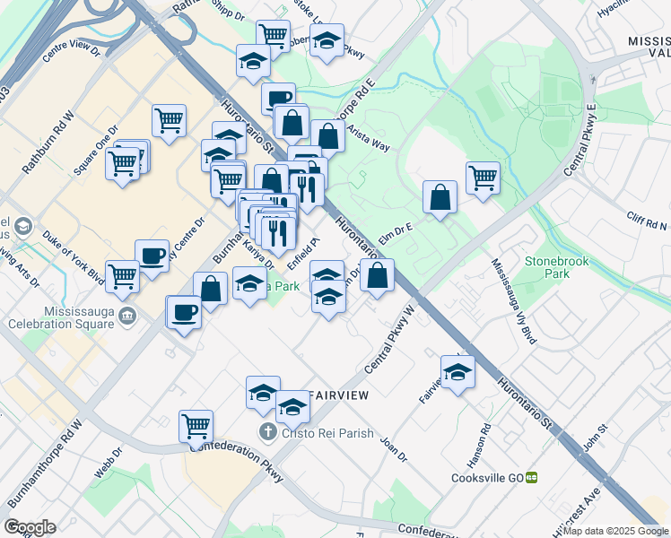Viewport: 671px width, 538px height.
Task: Select the Elm Dr E label
Action: [x=396, y=234]
